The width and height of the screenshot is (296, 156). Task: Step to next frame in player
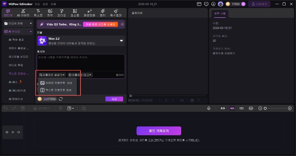pos(173,100)
